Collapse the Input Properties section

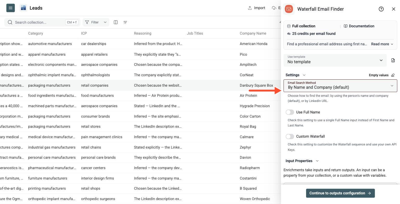302,161
